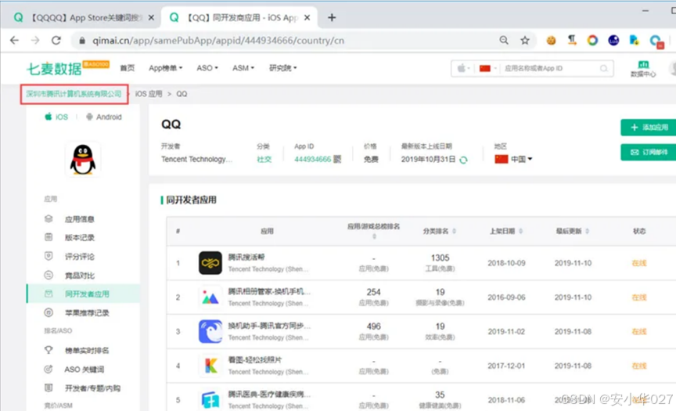Expand the ASM dropdown menu

243,68
